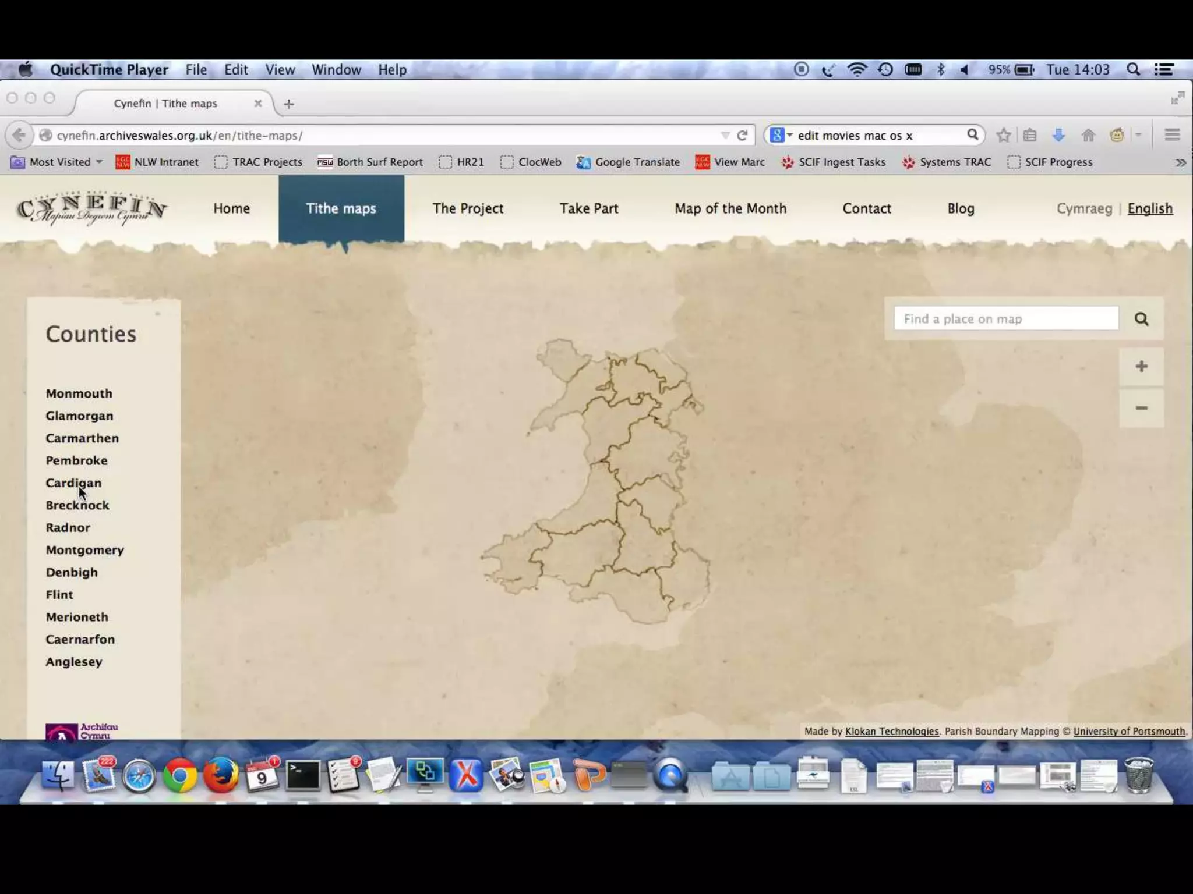Open the URL bar history dropdown arrow
This screenshot has height=894, width=1193.
pyautogui.click(x=725, y=136)
